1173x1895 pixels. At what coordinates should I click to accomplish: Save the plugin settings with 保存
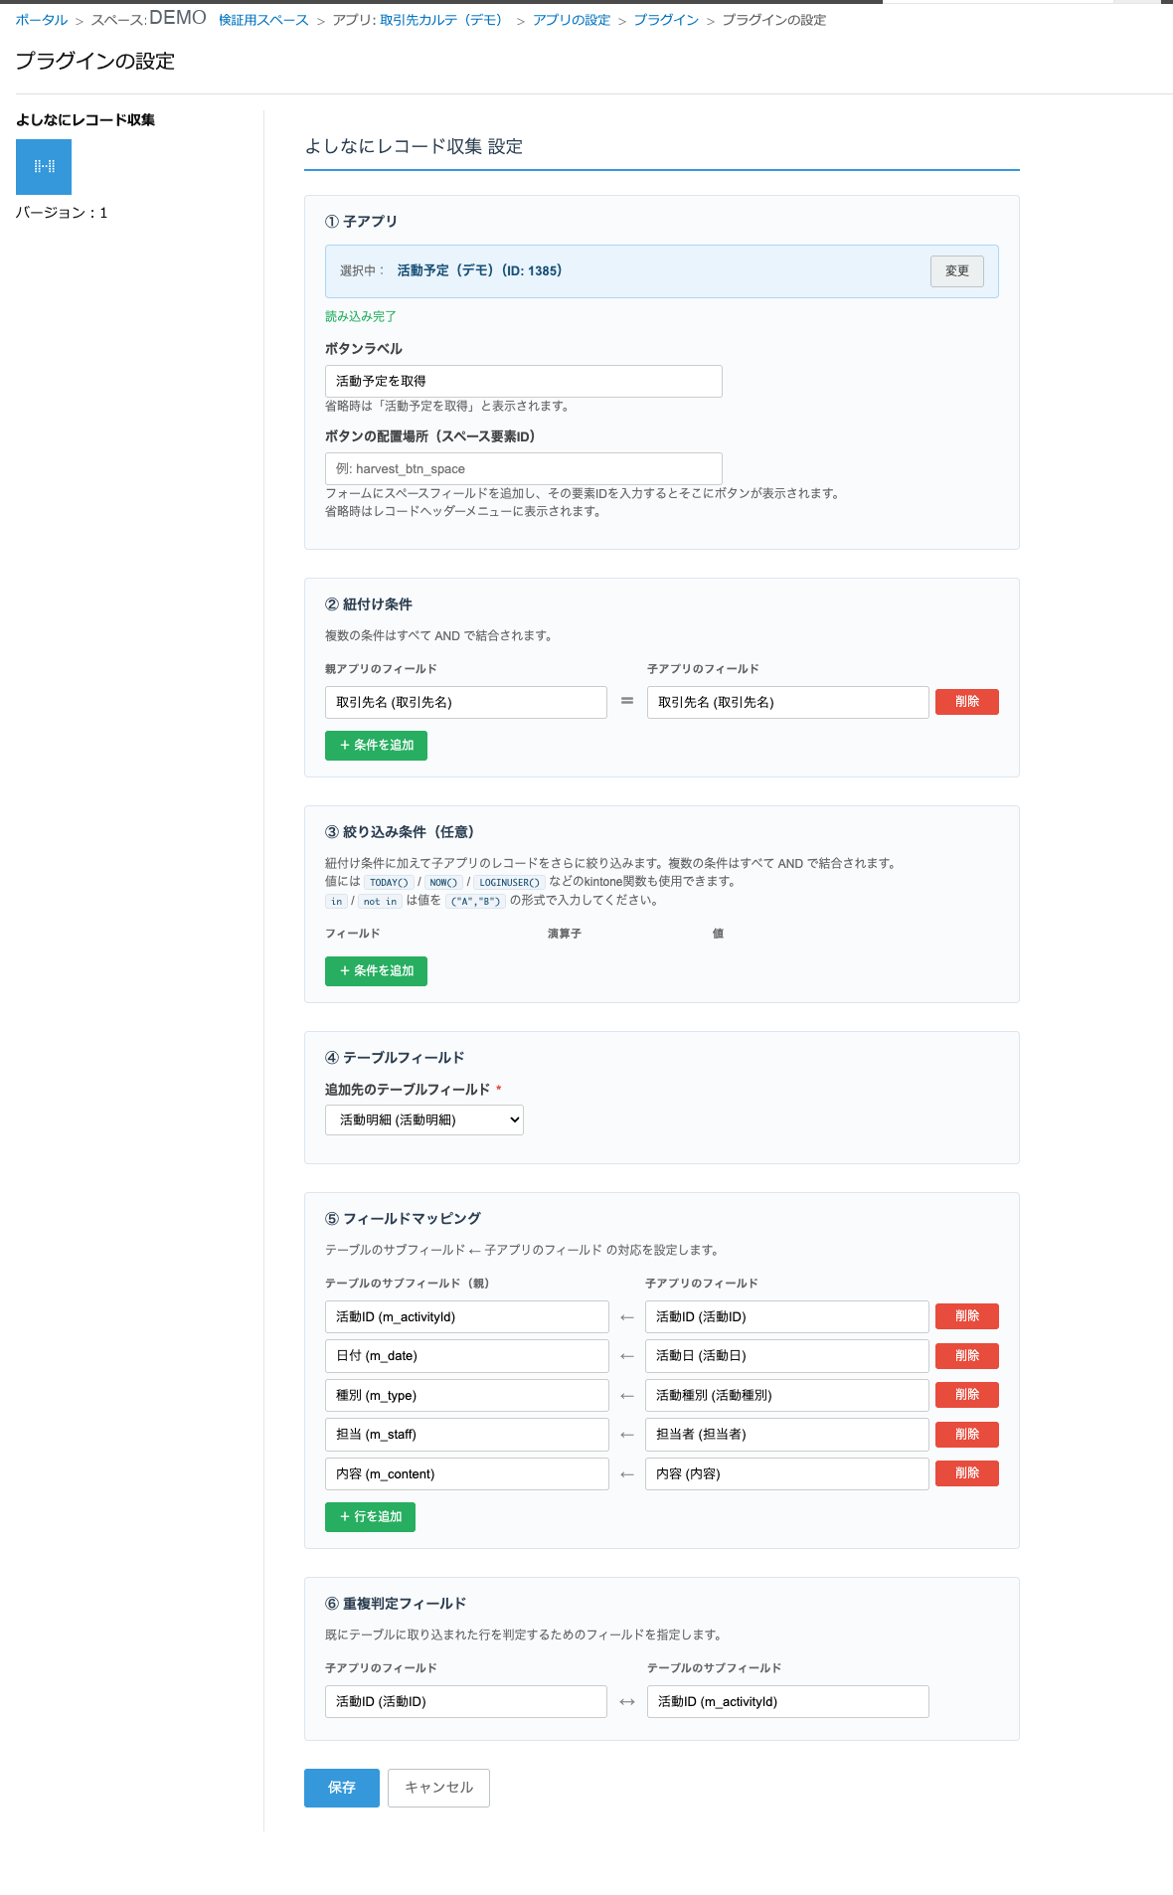click(x=342, y=1788)
